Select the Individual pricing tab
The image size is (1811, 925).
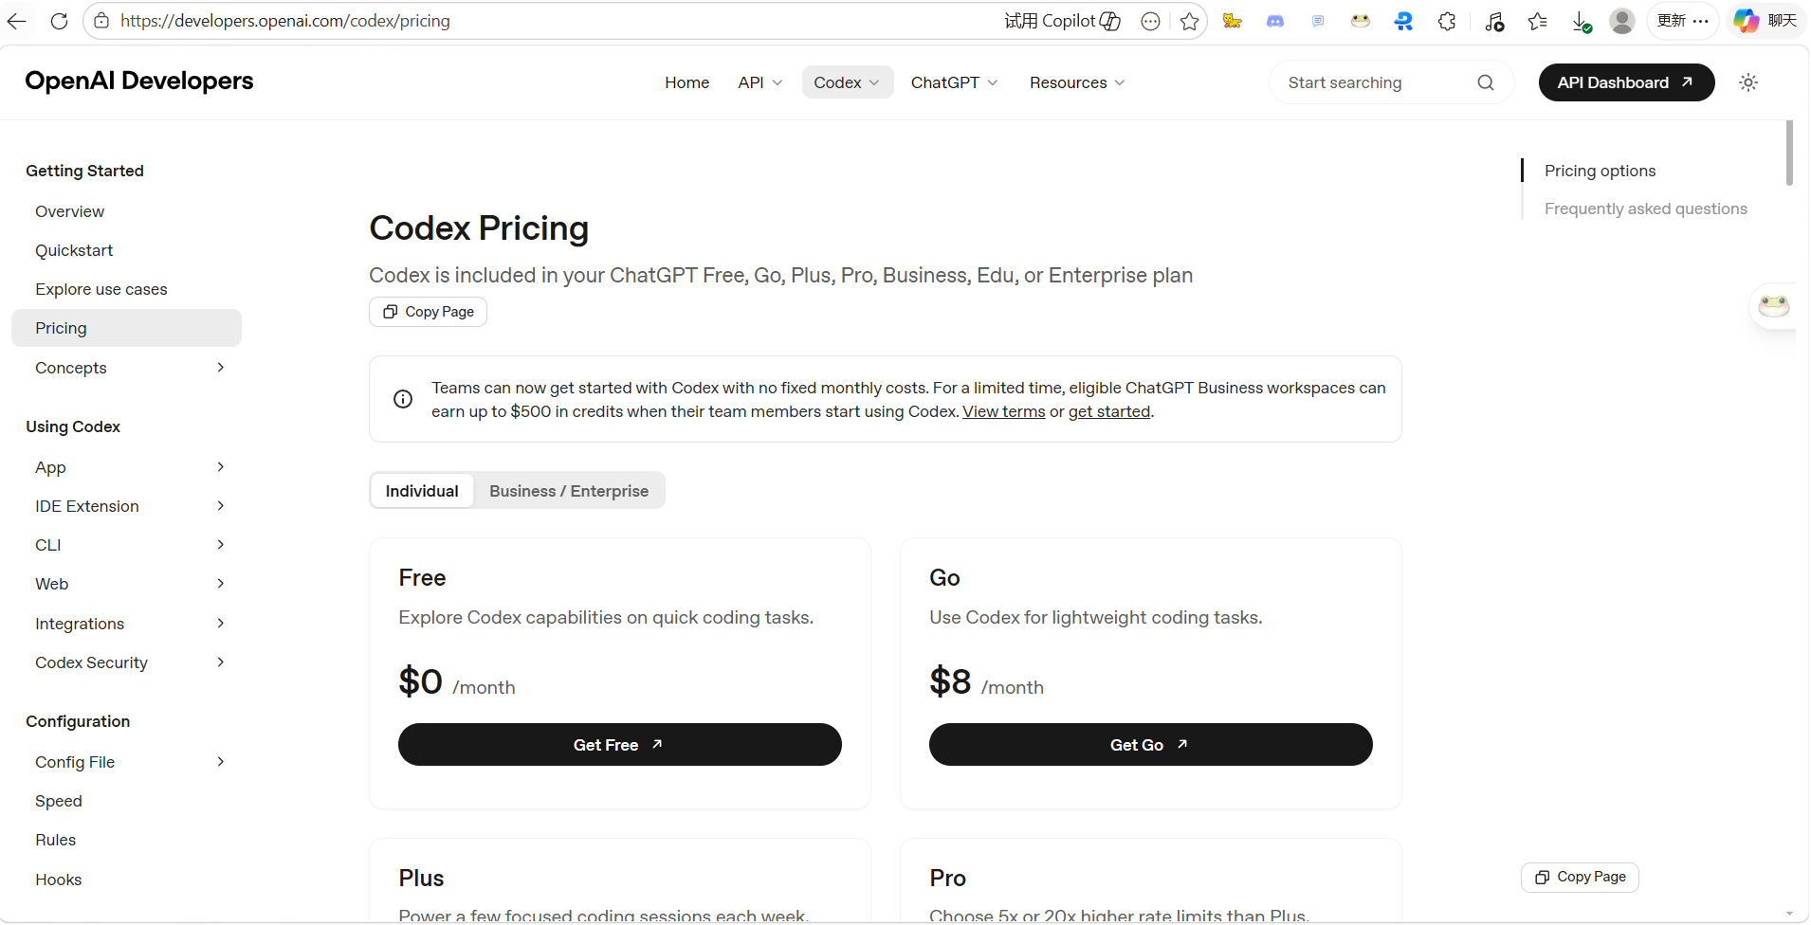(422, 491)
